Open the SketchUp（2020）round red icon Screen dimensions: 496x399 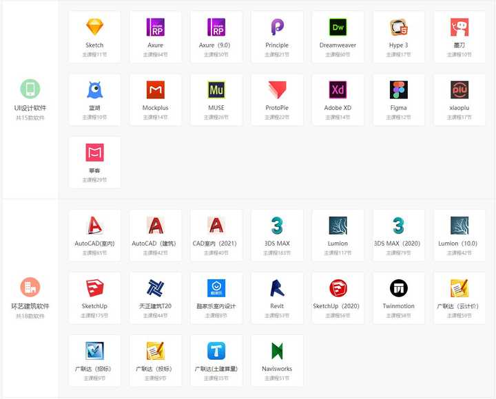(x=338, y=288)
